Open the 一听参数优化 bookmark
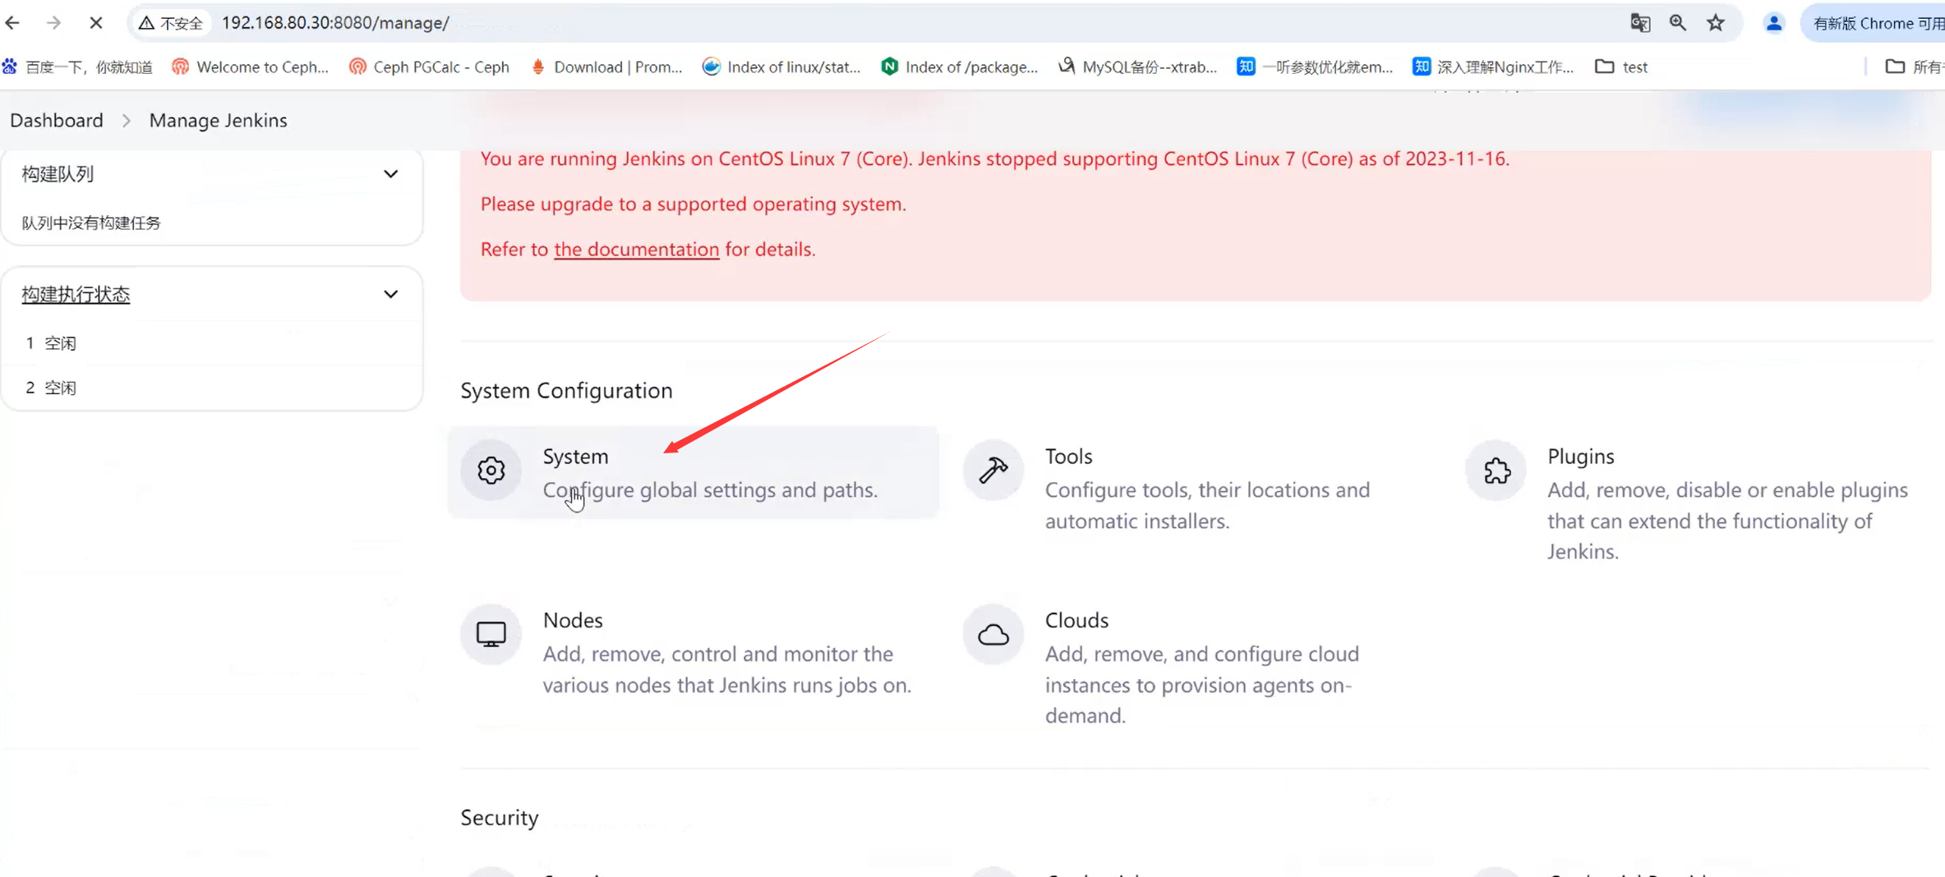This screenshot has height=877, width=1945. click(1316, 67)
